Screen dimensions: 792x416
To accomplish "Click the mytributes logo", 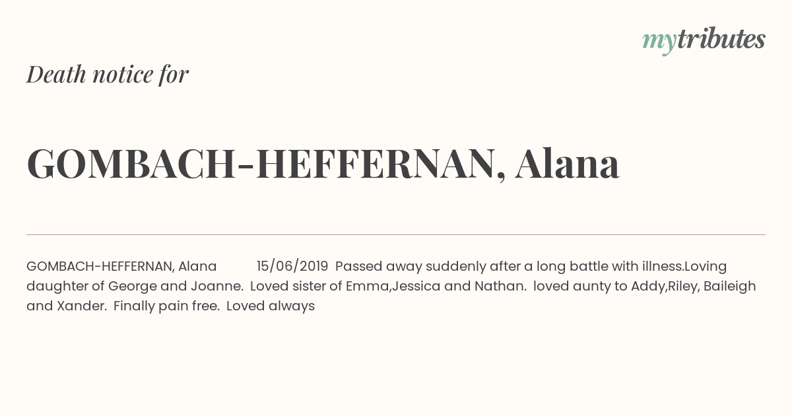I will point(704,40).
